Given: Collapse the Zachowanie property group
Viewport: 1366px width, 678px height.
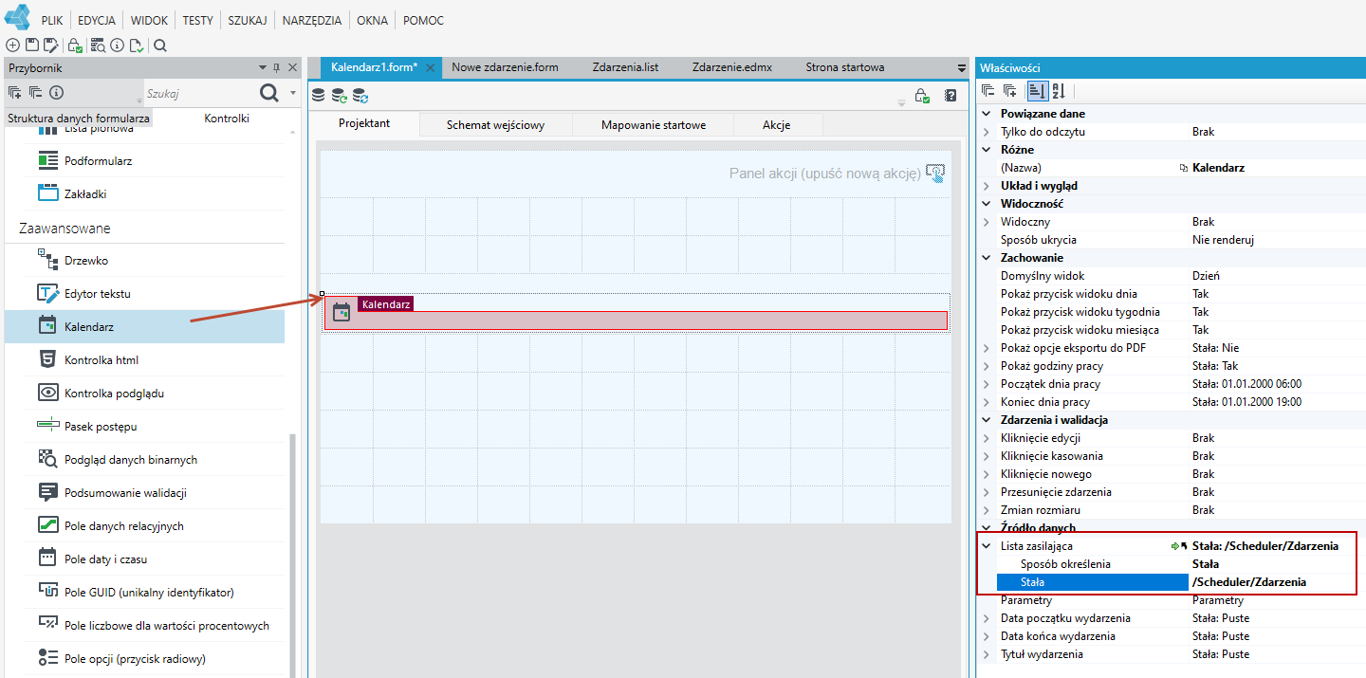Looking at the screenshot, I should tap(987, 258).
